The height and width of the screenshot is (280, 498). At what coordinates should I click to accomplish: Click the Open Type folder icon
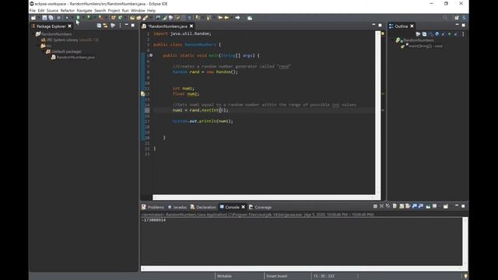[132, 18]
